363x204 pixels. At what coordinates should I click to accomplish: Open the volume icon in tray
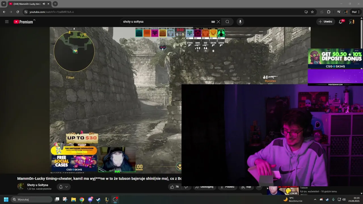(x=344, y=199)
